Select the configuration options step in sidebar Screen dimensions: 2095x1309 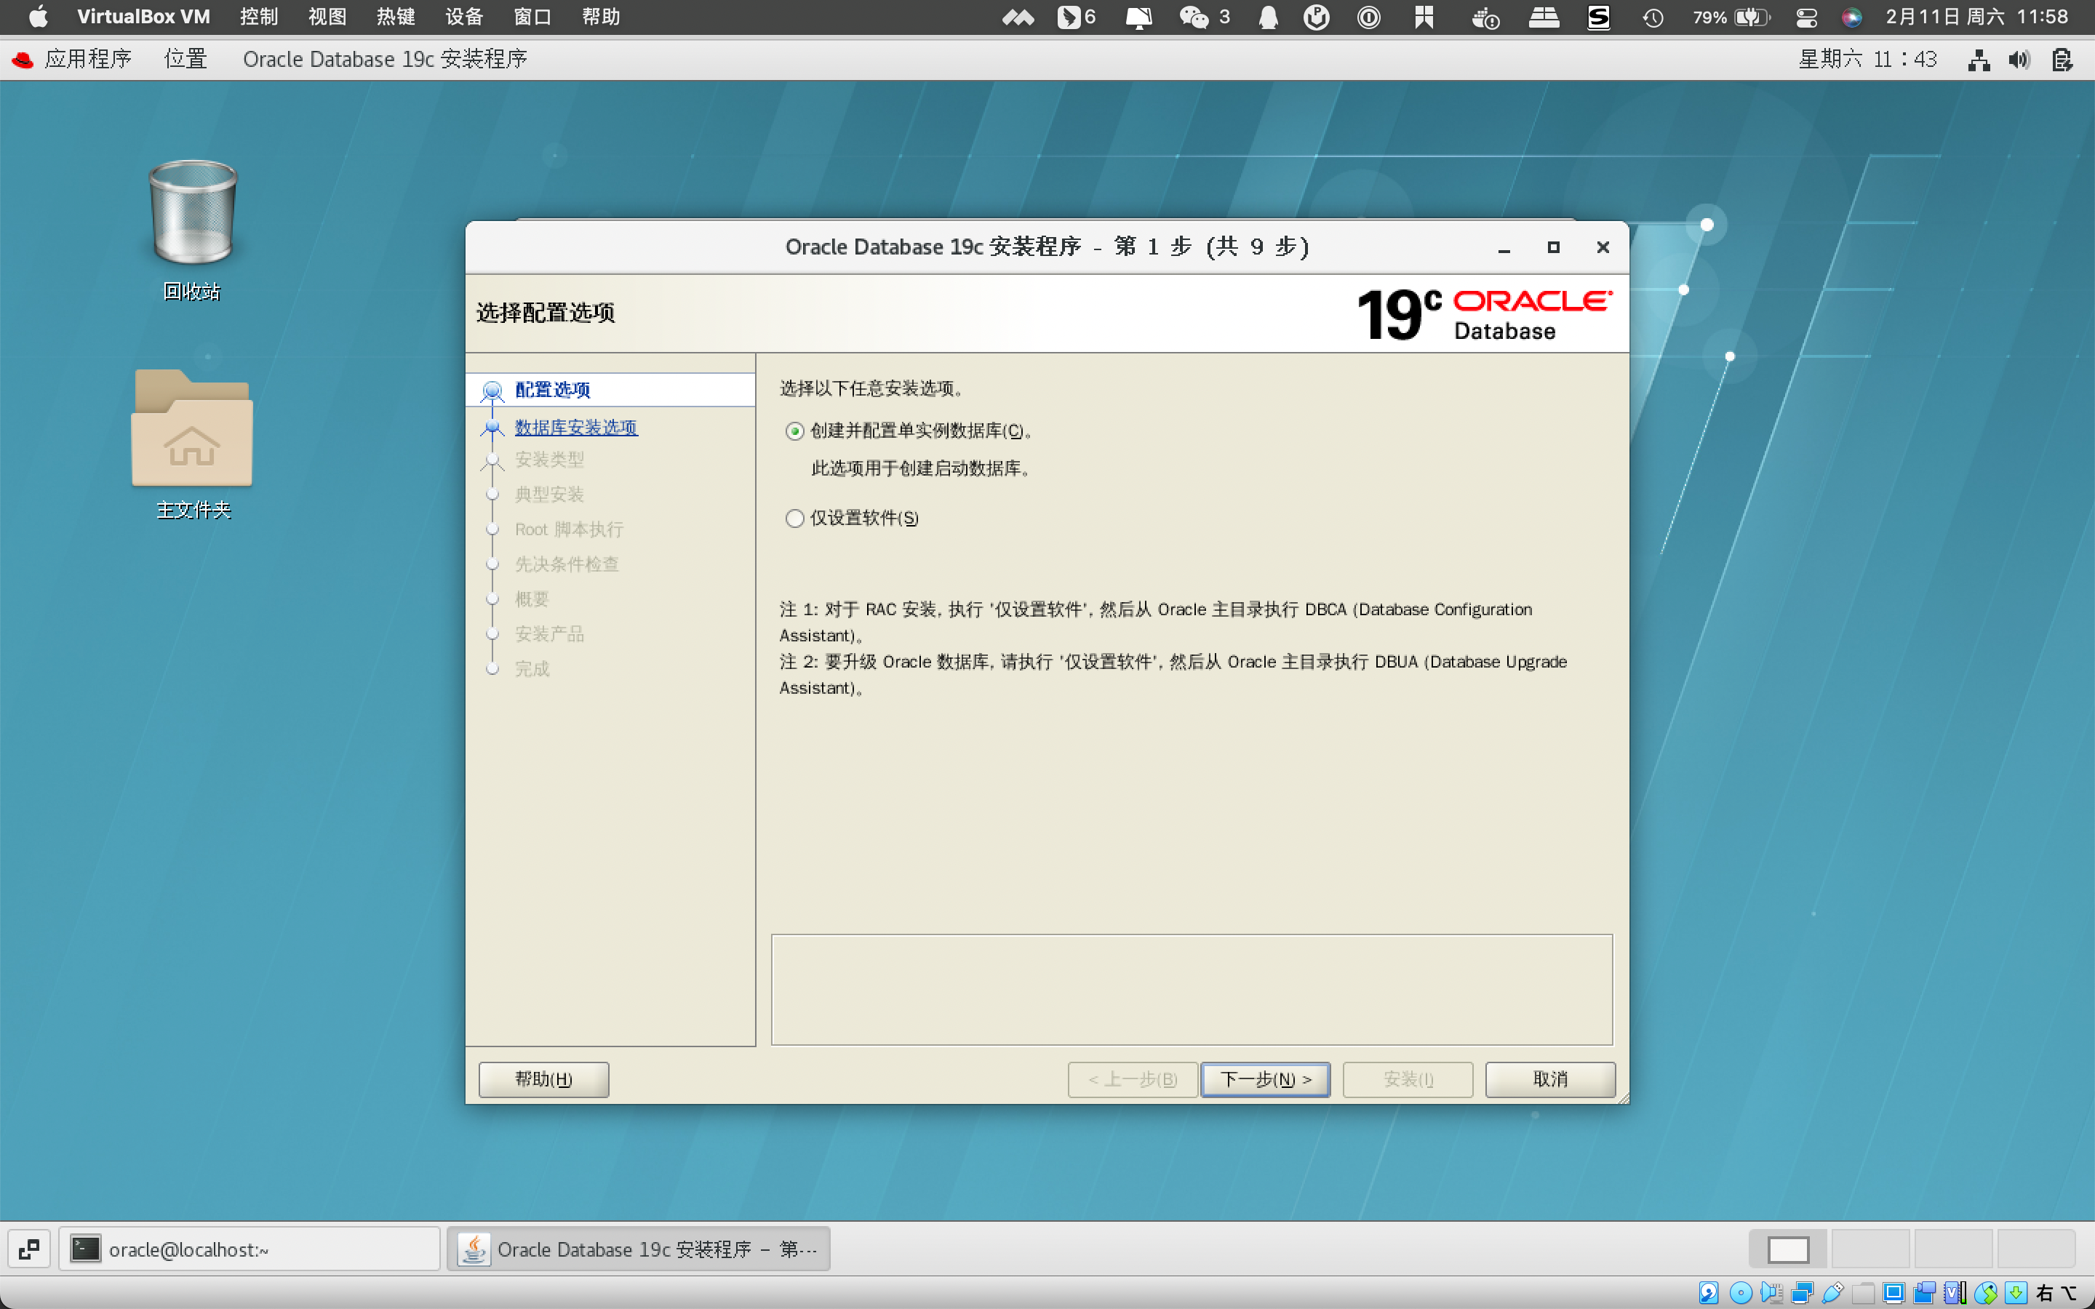[610, 390]
